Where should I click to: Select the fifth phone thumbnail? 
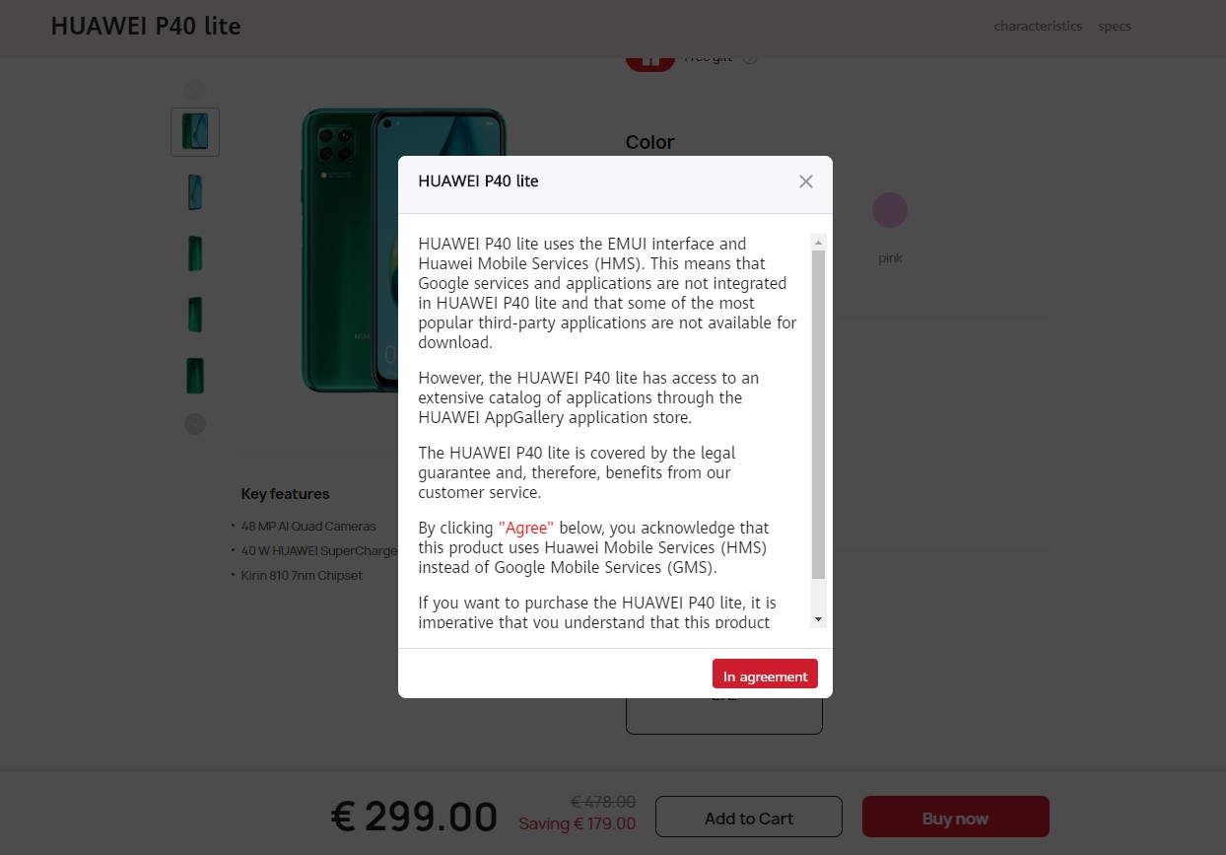[x=195, y=376]
